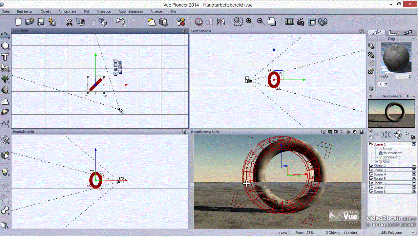Select Ring in the layer tree

(386, 161)
